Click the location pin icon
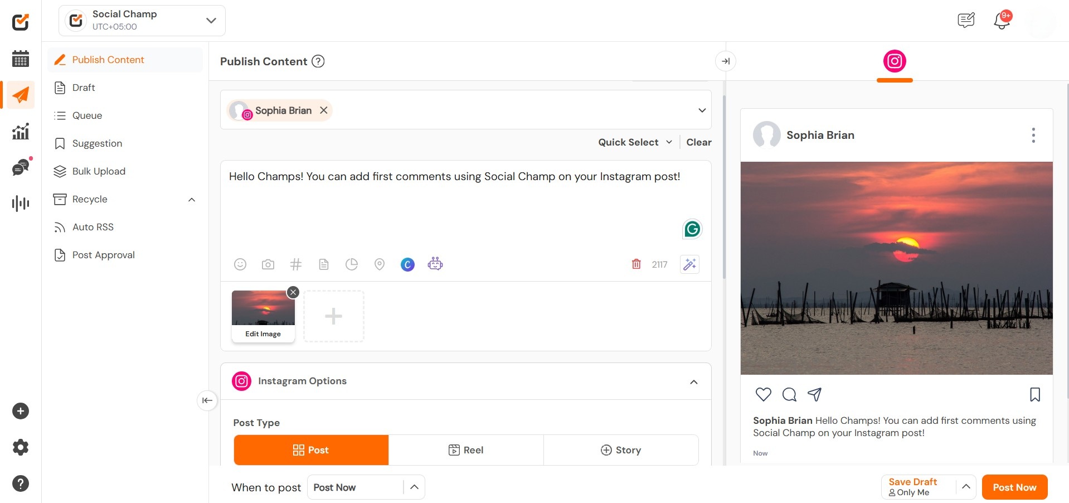The image size is (1069, 503). click(380, 264)
